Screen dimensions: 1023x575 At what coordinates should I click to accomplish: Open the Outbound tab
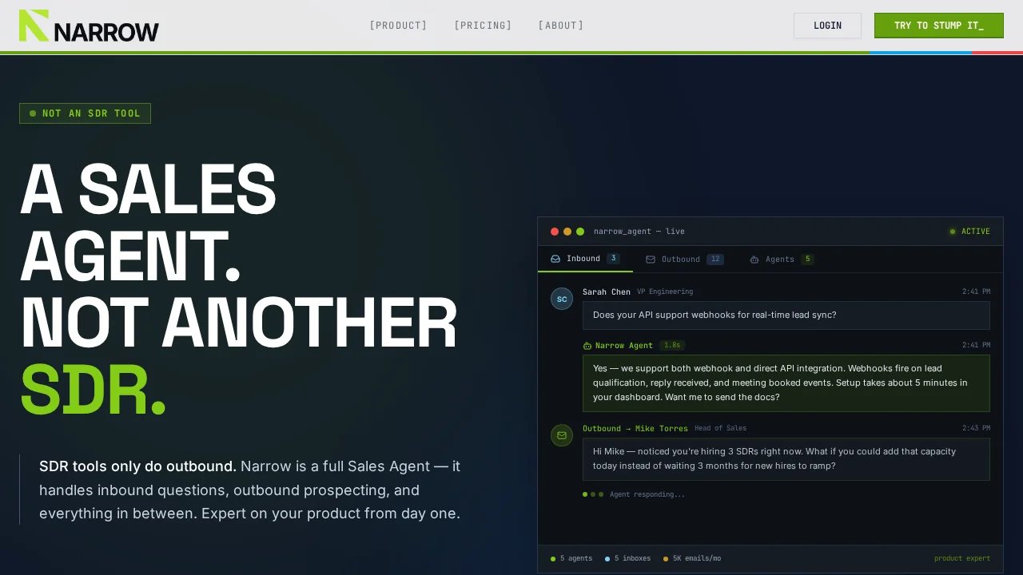coord(684,260)
